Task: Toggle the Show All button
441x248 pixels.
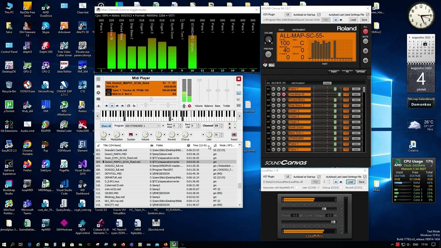Action: click(106, 126)
